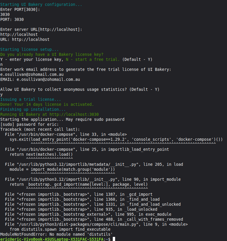Click the "URL: http://localhost" output line

pos(25,39)
